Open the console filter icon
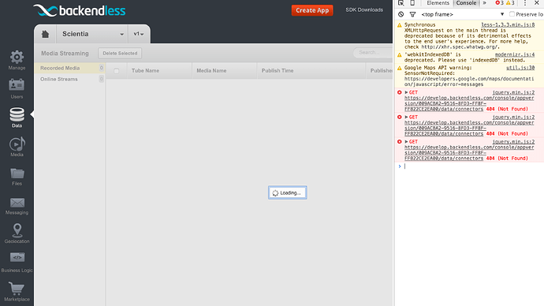This screenshot has width=544, height=306. point(412,14)
